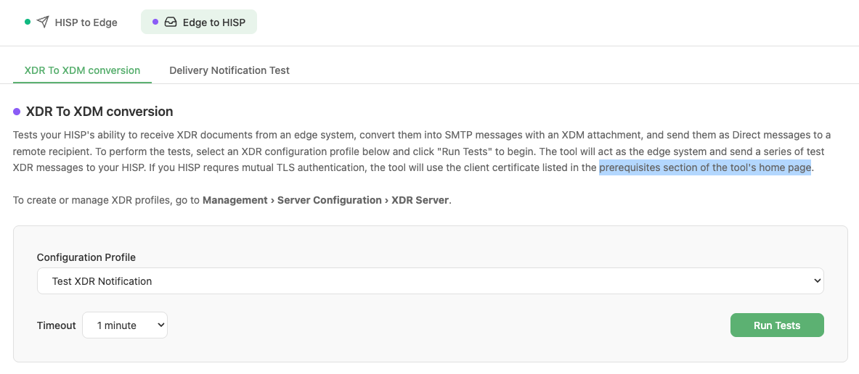Click the Management › Server Configuration › XDR Server text
This screenshot has width=859, height=374.
click(x=327, y=200)
